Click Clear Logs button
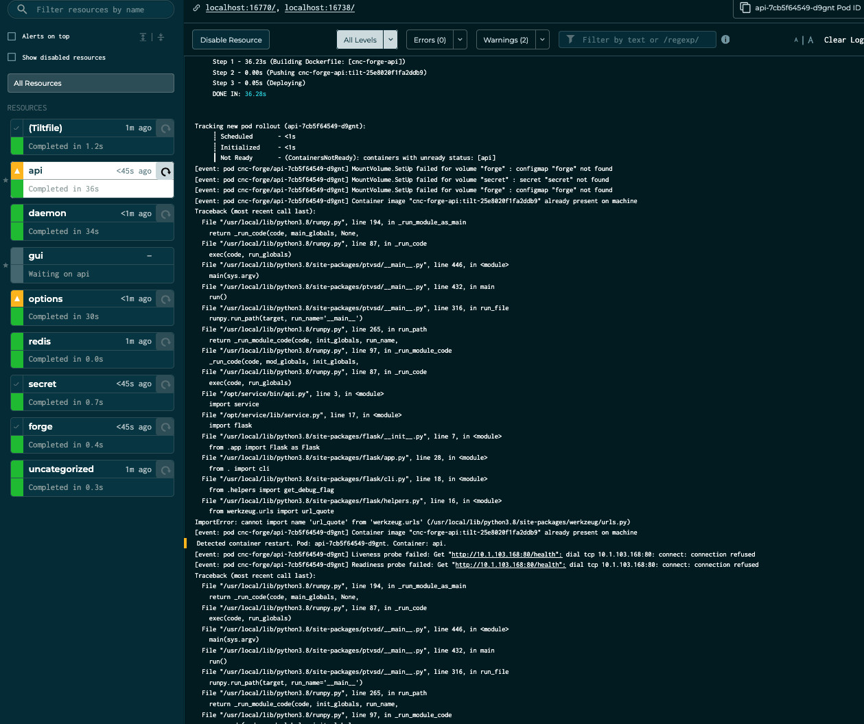The image size is (864, 724). tap(843, 40)
